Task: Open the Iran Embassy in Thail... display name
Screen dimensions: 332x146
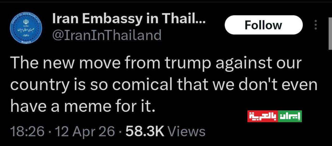Action: tap(129, 19)
